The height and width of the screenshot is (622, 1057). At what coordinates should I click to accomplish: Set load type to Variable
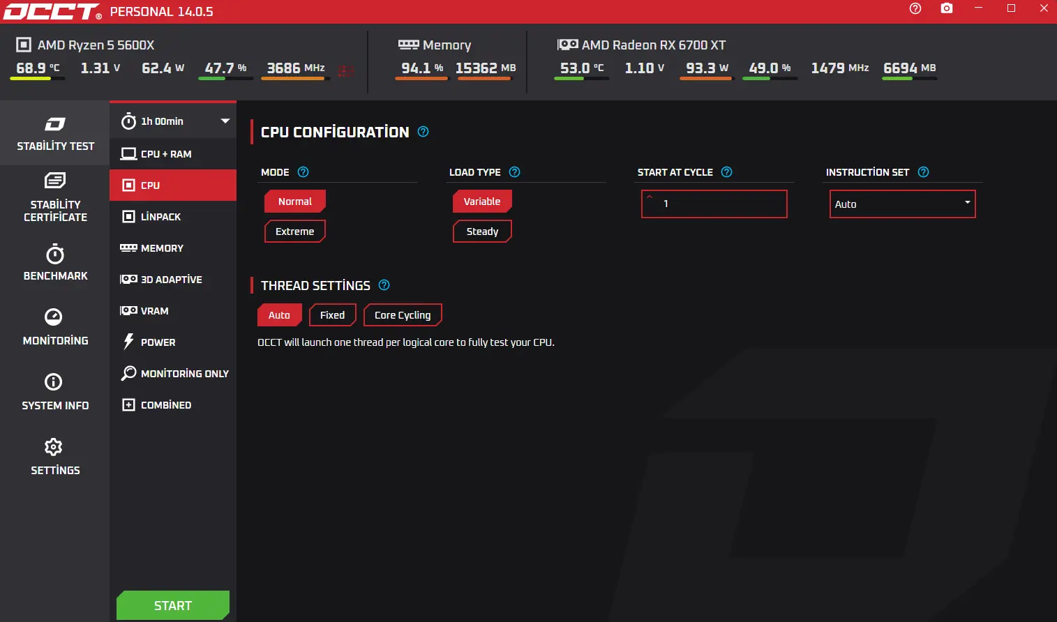482,202
